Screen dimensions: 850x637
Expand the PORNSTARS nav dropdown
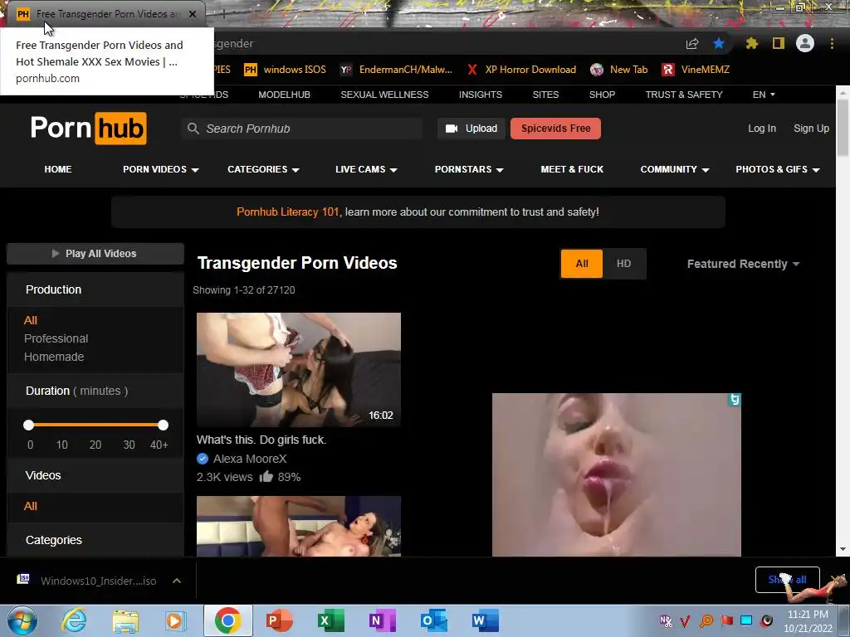click(470, 169)
